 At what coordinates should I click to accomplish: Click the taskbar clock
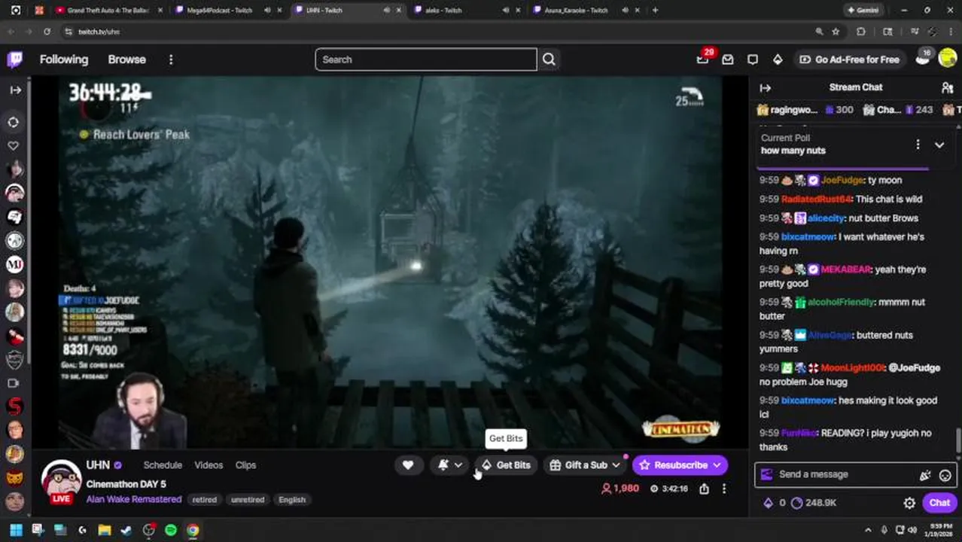click(x=939, y=530)
